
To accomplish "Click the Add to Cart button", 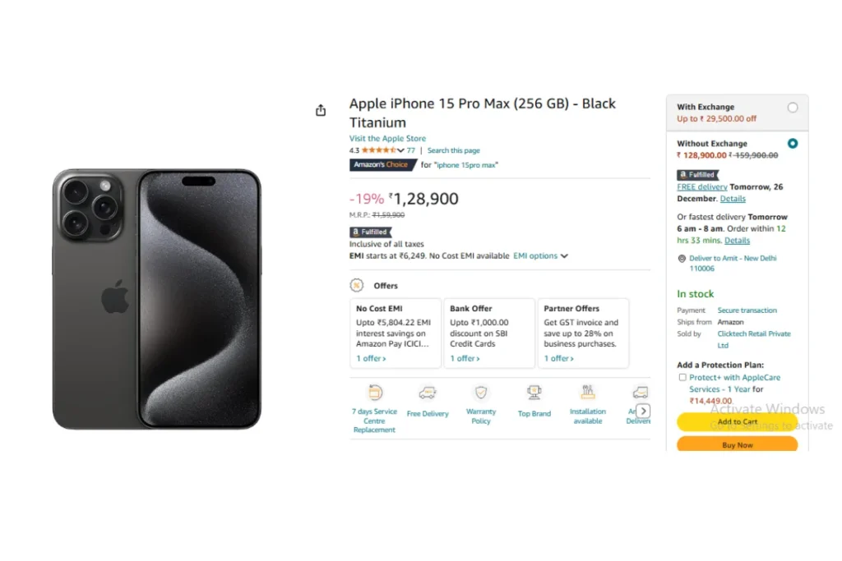I will point(738,422).
